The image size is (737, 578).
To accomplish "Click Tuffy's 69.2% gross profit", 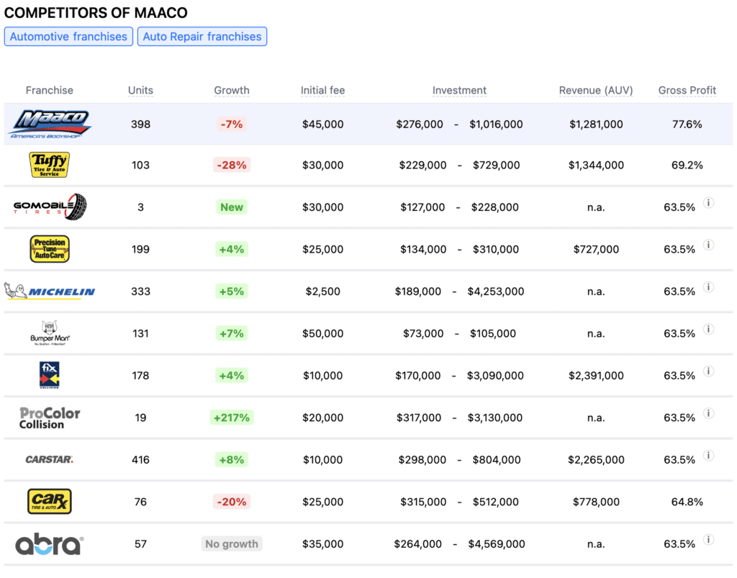I will pyautogui.click(x=687, y=165).
